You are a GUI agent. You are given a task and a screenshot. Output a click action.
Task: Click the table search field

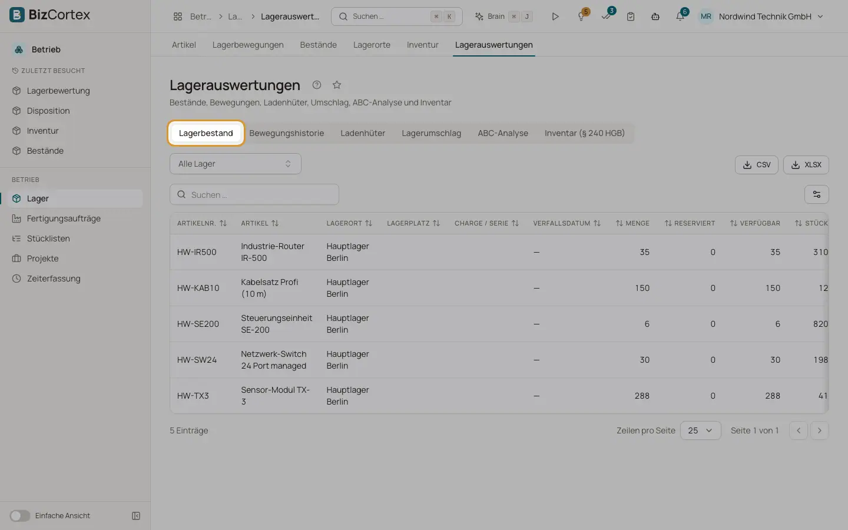(254, 194)
